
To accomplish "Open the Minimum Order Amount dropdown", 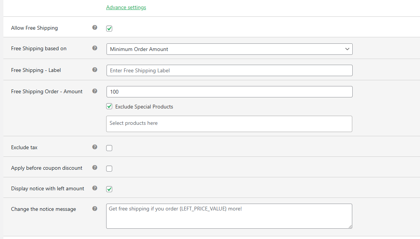I will [x=229, y=49].
